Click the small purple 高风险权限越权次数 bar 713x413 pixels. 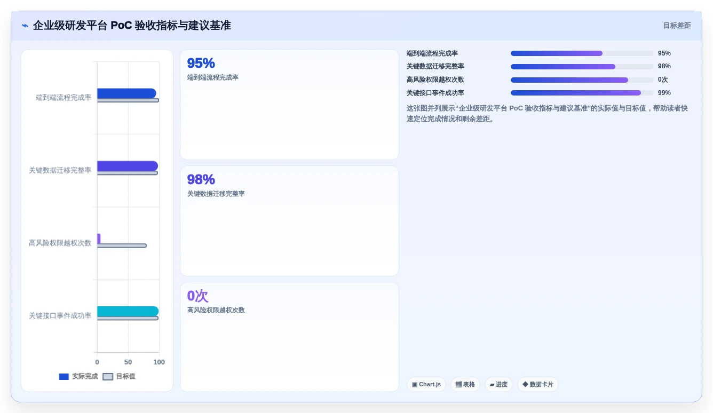[x=99, y=239]
